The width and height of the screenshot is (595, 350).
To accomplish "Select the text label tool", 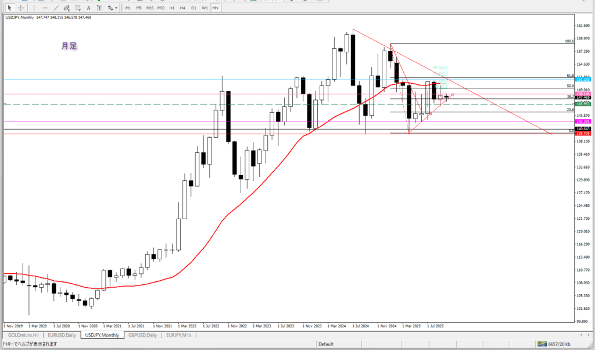I will (99, 8).
